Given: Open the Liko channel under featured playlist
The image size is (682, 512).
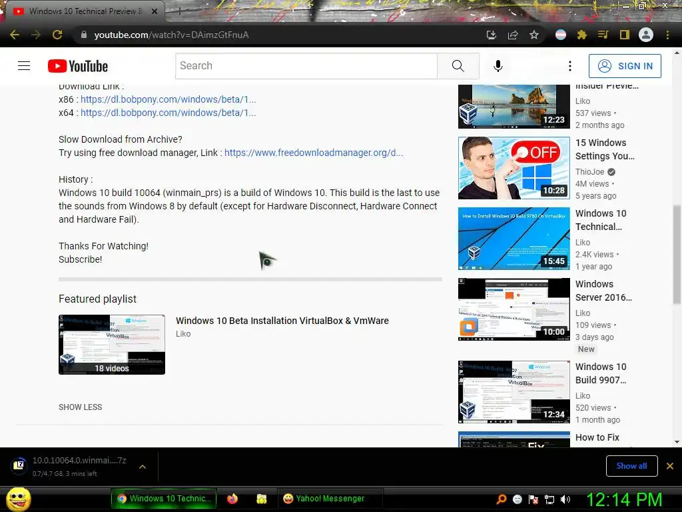Looking at the screenshot, I should (183, 334).
